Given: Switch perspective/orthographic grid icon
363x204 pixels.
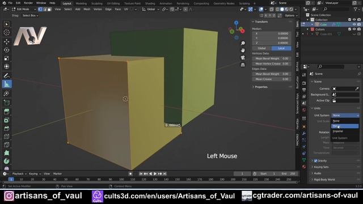Looking at the screenshot, I should click(x=243, y=65).
